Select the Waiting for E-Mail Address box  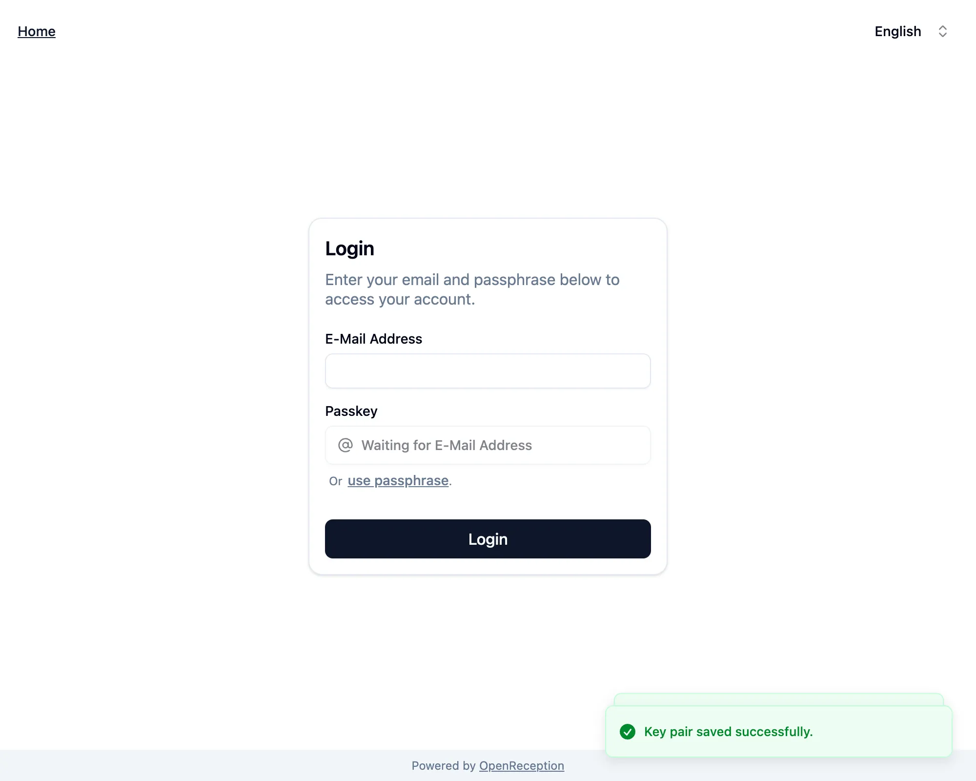[x=488, y=445]
